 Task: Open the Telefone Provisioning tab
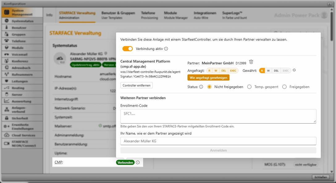click(x=149, y=15)
